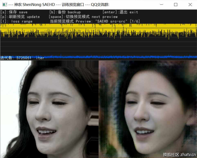Viewport: 197px width, 158px height.
Task: Click the window title text 神农 ShenNong SAEHD
Action: coord(35,5)
